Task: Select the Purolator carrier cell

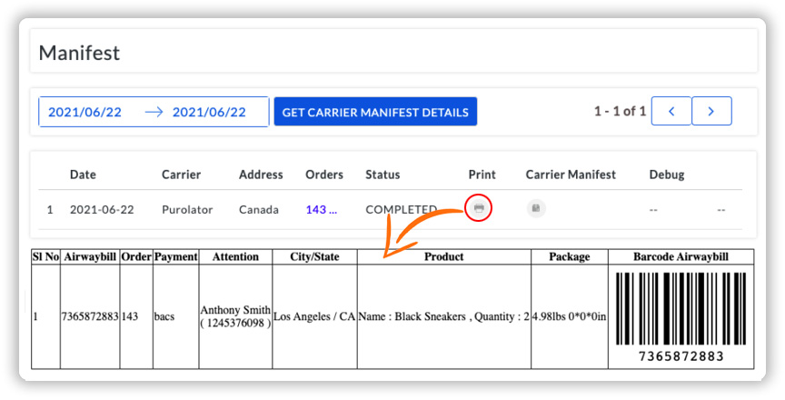Action: click(187, 209)
